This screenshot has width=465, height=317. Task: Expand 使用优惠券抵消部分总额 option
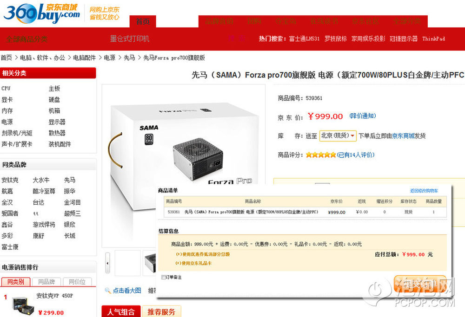(203, 254)
